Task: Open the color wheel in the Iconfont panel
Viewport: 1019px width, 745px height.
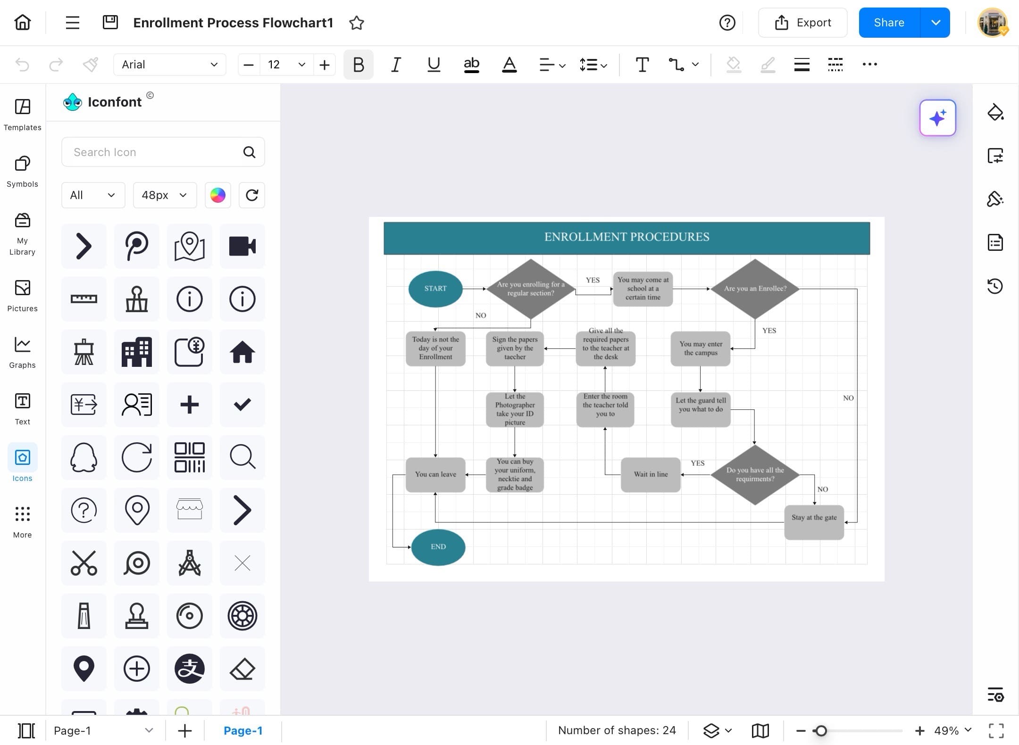Action: (217, 195)
